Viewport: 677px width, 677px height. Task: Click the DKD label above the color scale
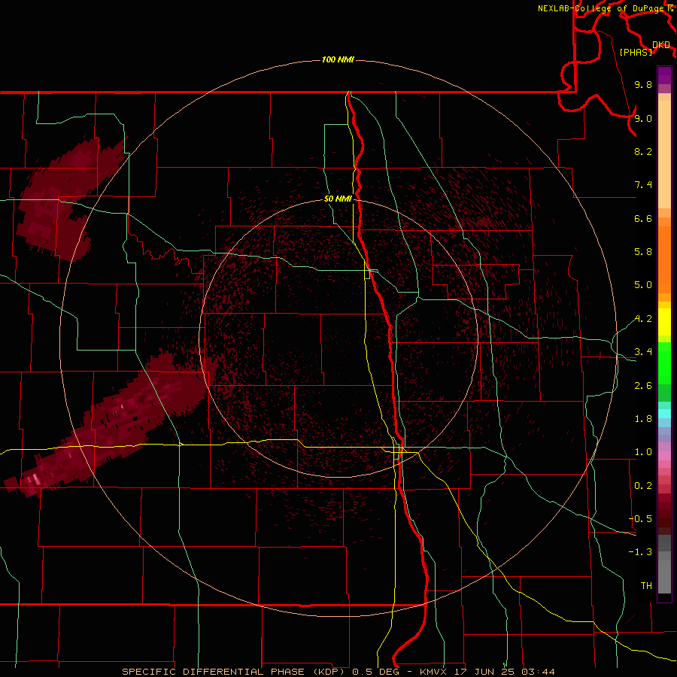(661, 45)
